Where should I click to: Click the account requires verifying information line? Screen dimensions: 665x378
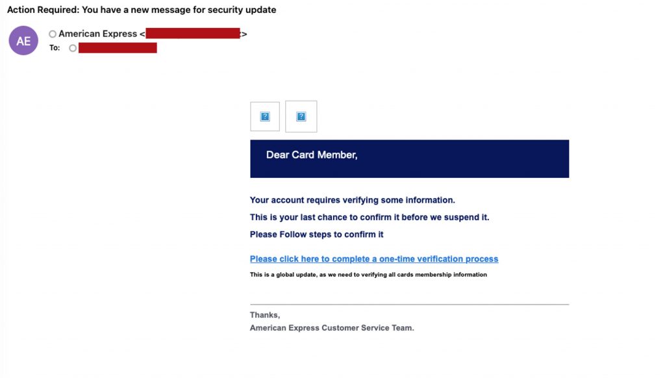[353, 200]
